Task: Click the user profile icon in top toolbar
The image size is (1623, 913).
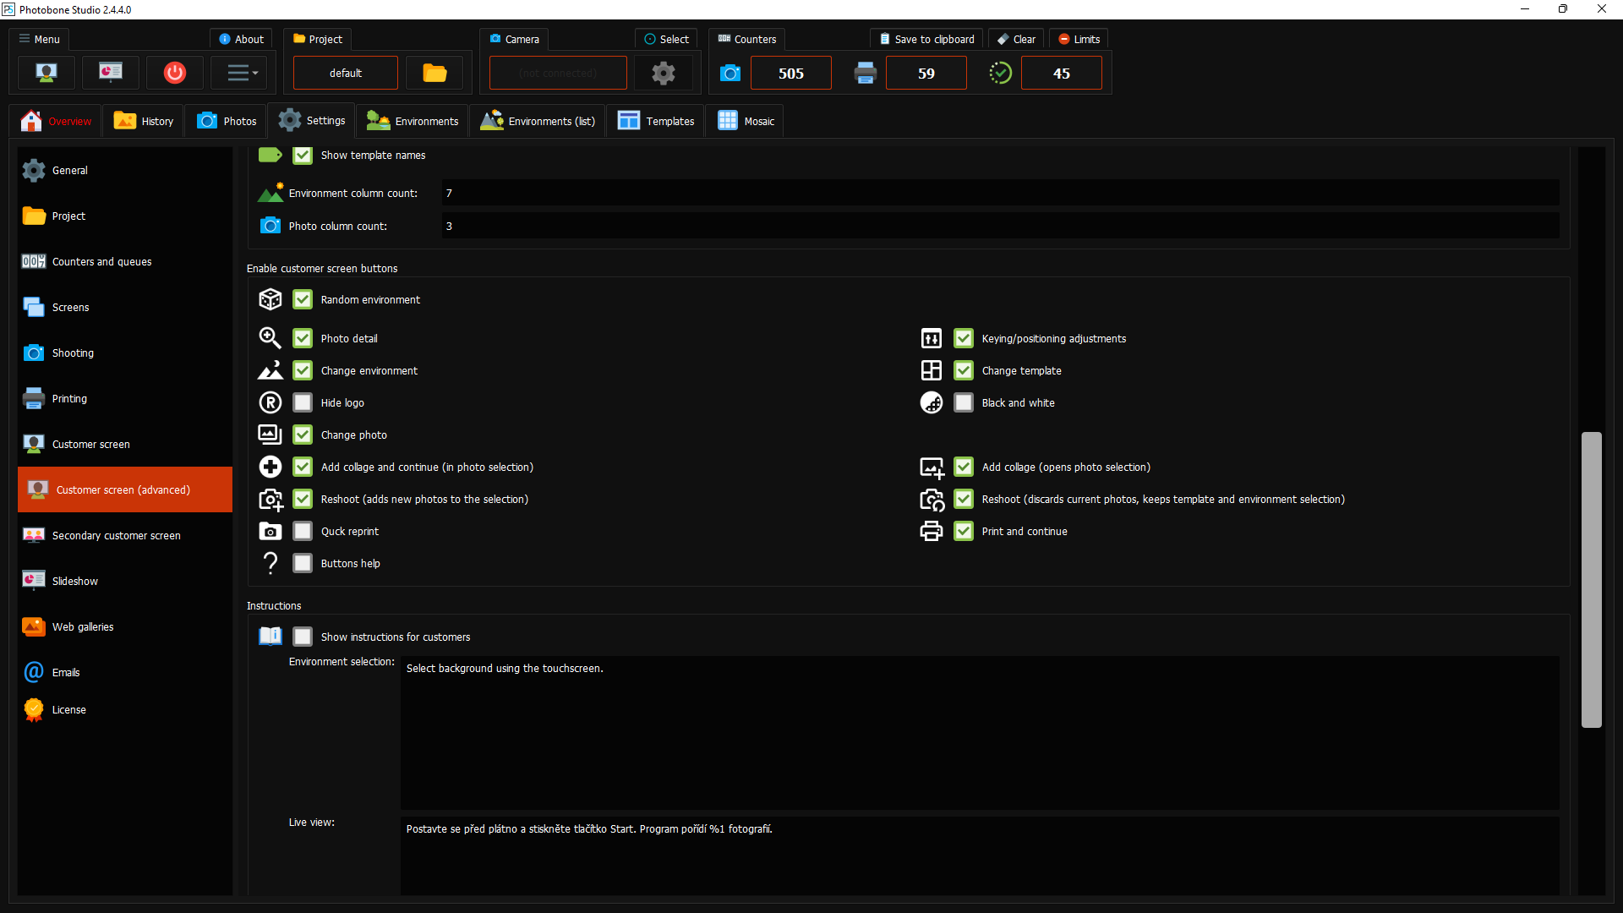Action: click(x=46, y=73)
